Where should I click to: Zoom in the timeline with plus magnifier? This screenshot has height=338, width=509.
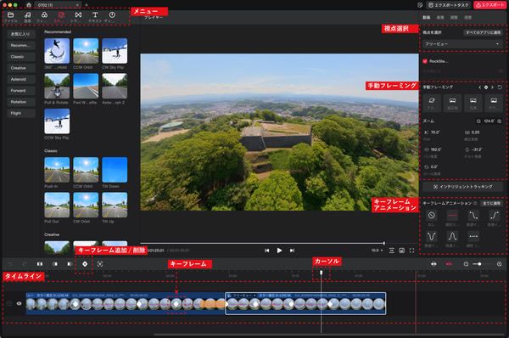[x=500, y=264]
